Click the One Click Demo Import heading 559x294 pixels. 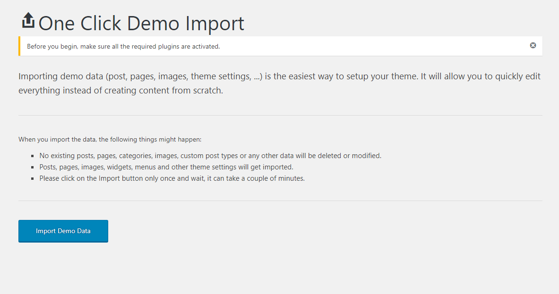141,24
